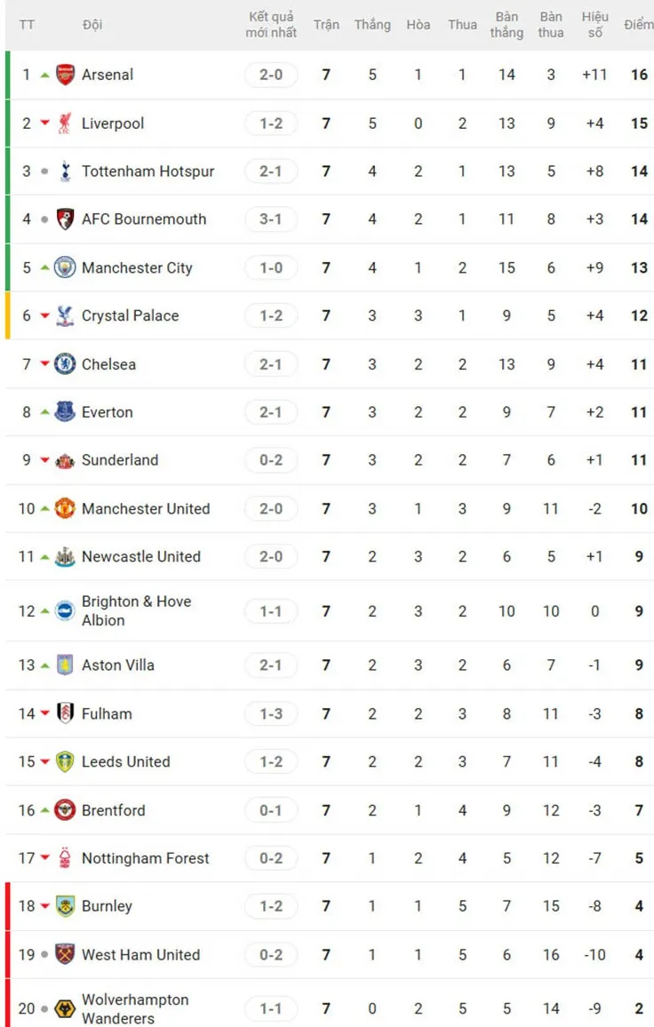Sort by the Điểm column header

pos(638,25)
